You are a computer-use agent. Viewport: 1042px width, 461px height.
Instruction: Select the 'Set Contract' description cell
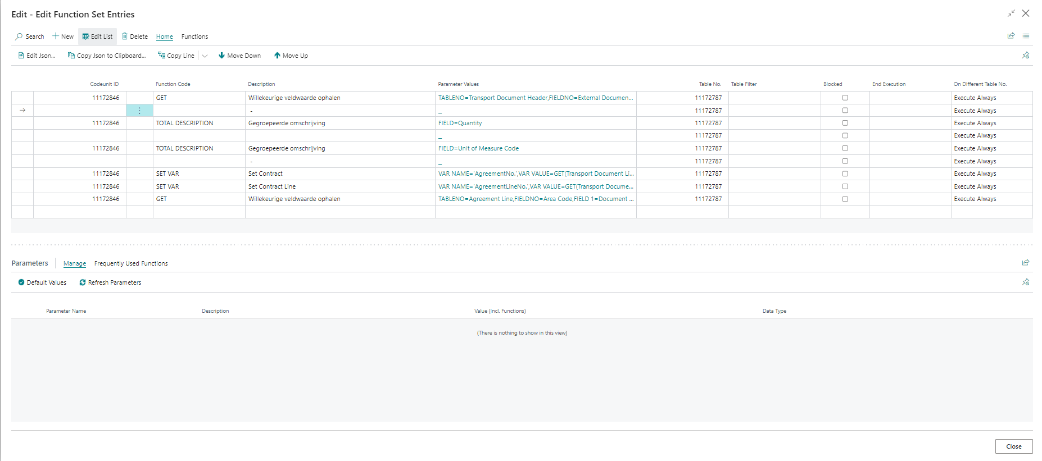click(x=340, y=174)
